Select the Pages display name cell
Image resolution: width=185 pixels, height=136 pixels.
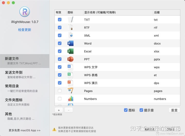[88, 91]
